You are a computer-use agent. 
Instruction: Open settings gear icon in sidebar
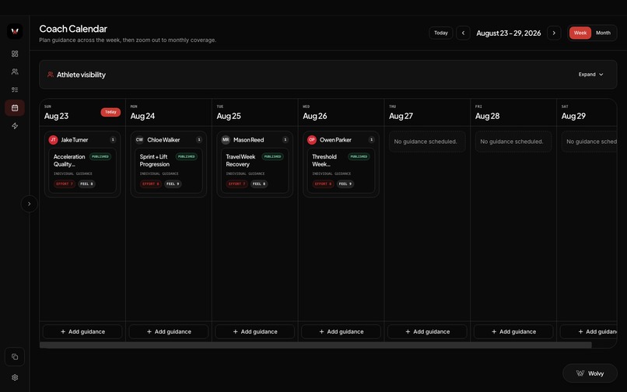pyautogui.click(x=15, y=377)
